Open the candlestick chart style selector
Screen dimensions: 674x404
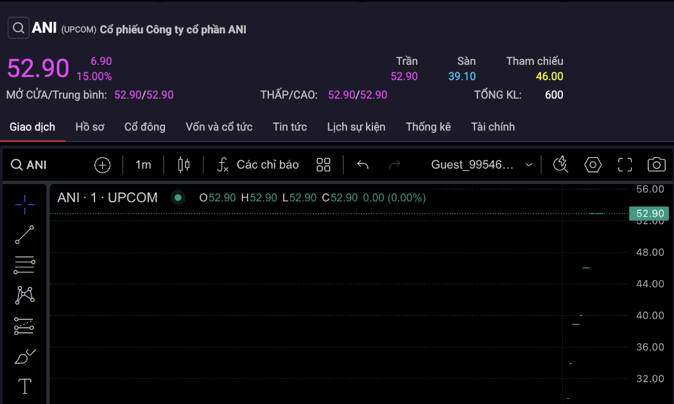click(x=184, y=164)
